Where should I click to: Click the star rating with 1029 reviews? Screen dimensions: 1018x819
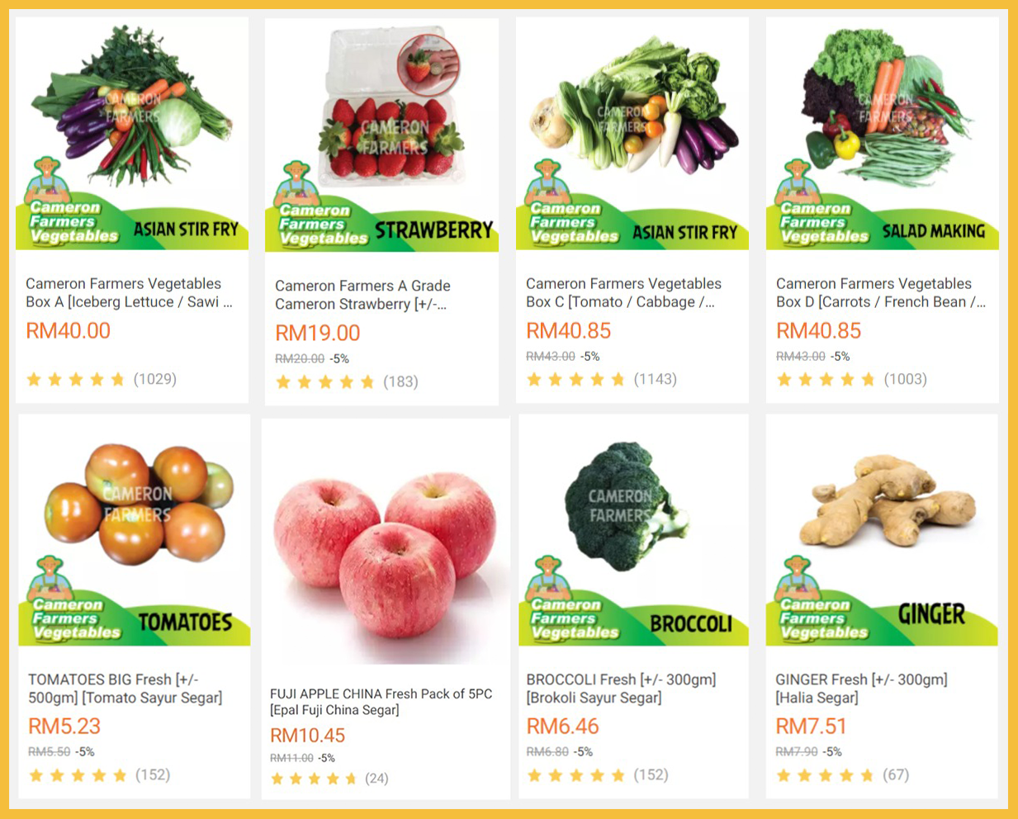pos(76,380)
